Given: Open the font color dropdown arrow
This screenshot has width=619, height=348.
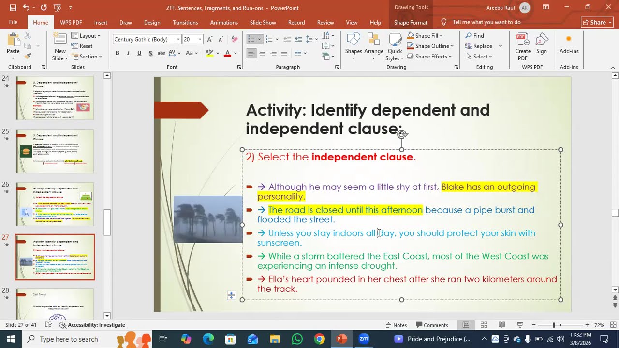Looking at the screenshot, I should (x=235, y=53).
